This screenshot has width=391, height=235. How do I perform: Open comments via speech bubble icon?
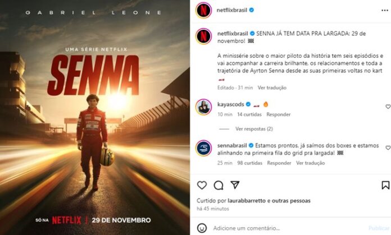219,185
